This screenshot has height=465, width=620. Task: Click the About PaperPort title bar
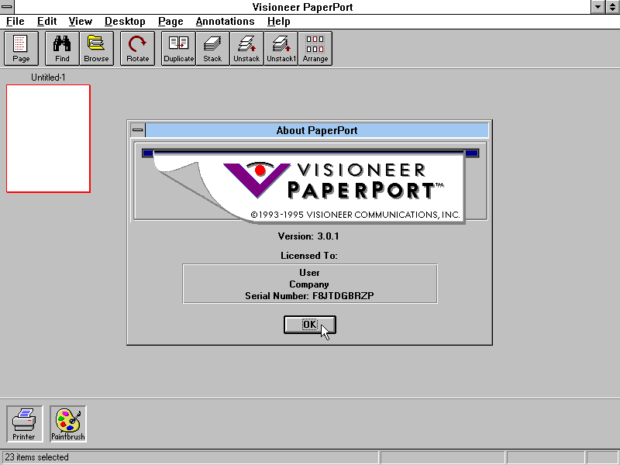pos(317,130)
